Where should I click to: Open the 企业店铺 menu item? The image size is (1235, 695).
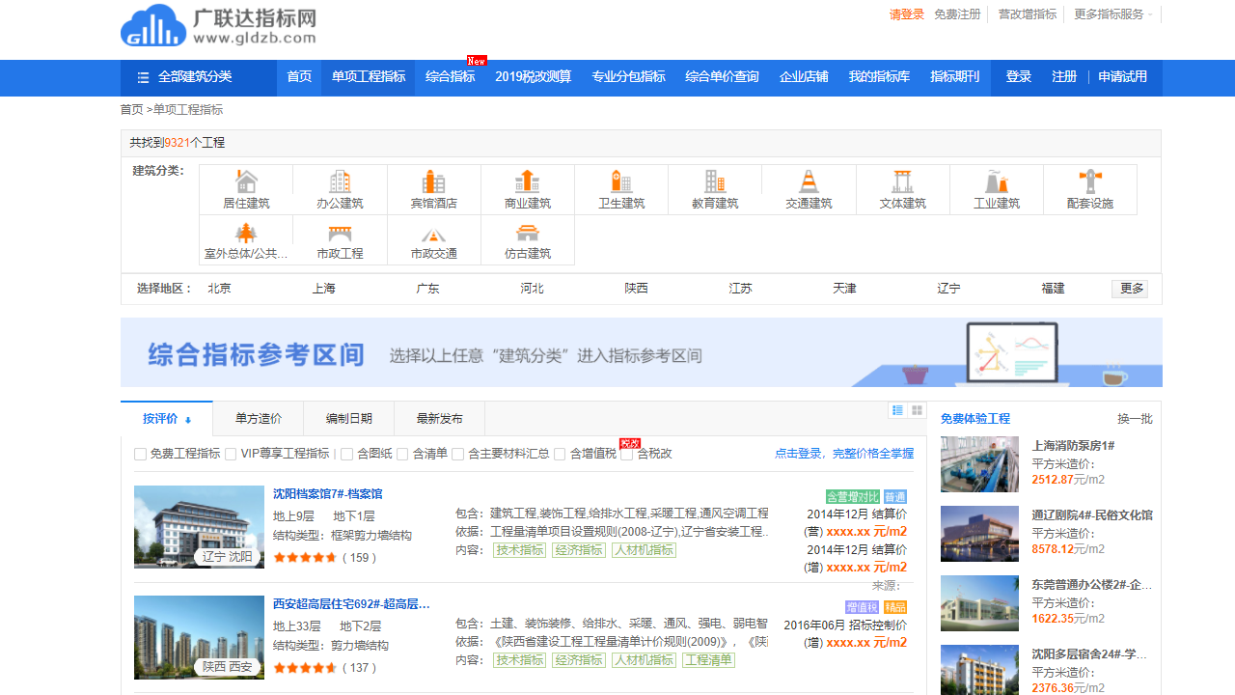pyautogui.click(x=804, y=78)
